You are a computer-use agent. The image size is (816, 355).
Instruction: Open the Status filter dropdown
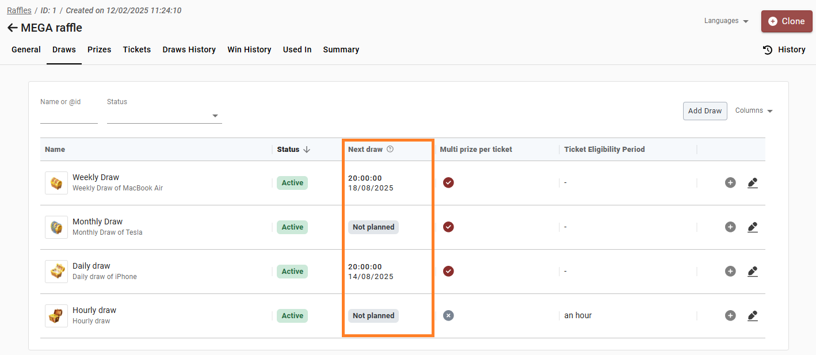[x=165, y=116]
